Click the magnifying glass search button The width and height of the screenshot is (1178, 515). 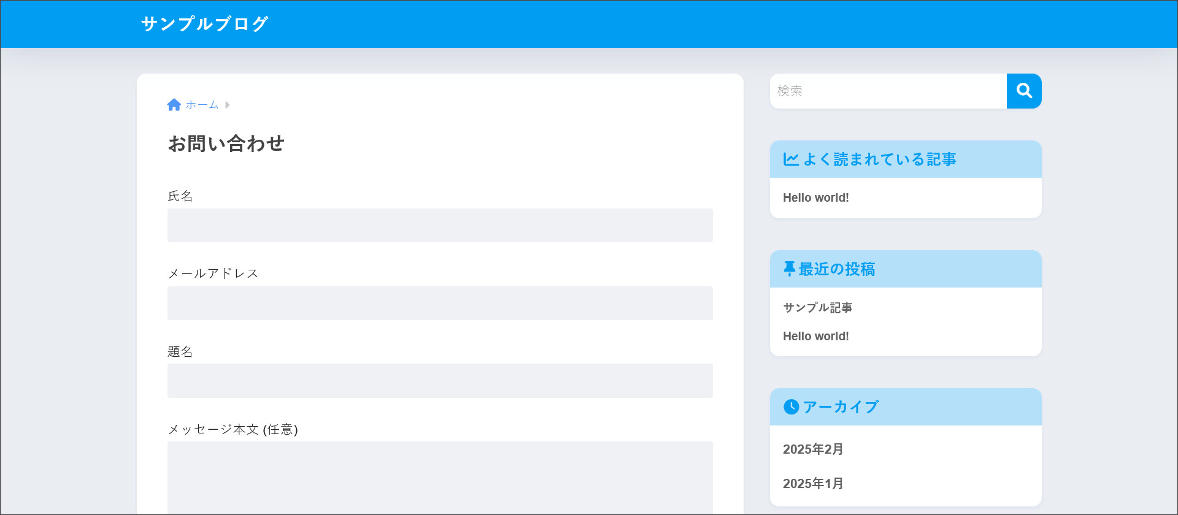1023,91
